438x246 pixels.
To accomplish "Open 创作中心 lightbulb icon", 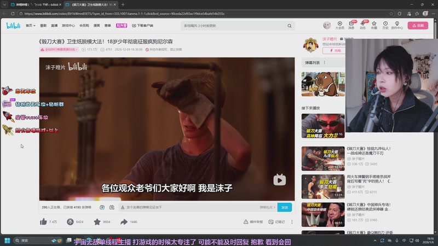I will [397, 25].
